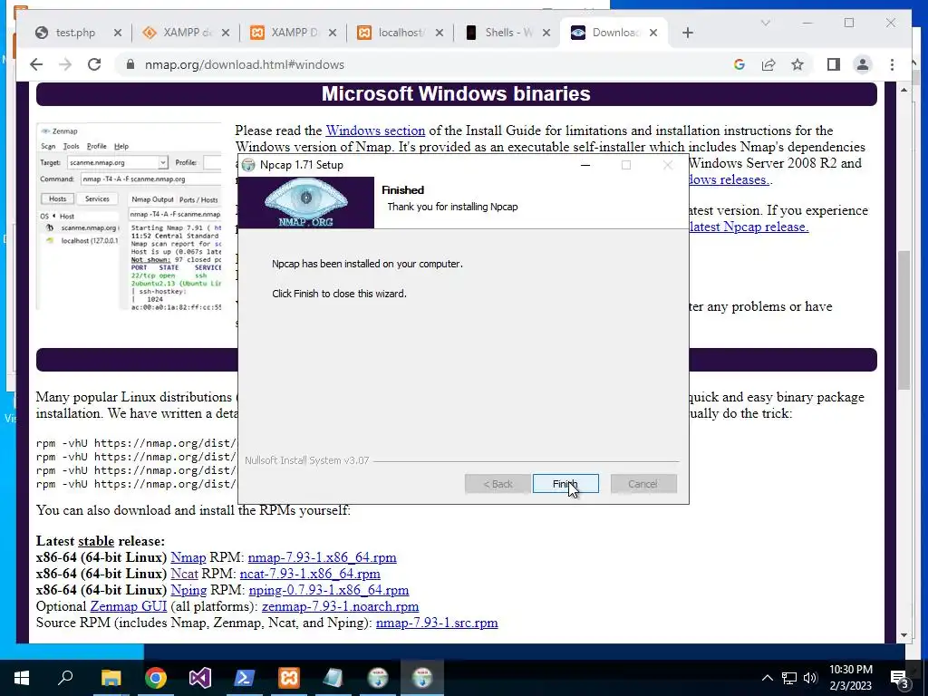The height and width of the screenshot is (696, 928).
Task: Bookmark this page with star icon
Action: pyautogui.click(x=797, y=64)
